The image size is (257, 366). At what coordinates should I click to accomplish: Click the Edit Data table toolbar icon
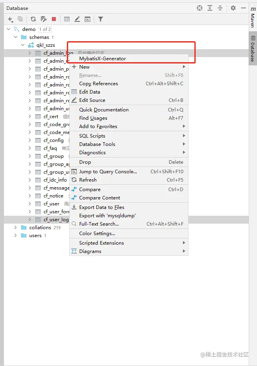click(x=67, y=19)
